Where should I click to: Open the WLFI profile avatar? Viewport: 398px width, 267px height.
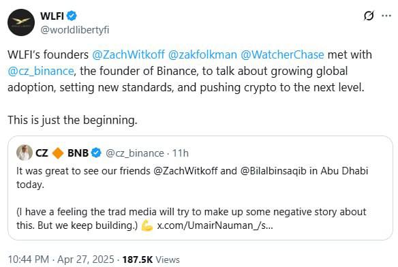[21, 22]
